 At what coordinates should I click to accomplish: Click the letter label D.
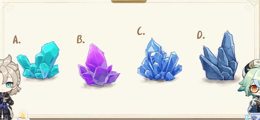point(201,35)
